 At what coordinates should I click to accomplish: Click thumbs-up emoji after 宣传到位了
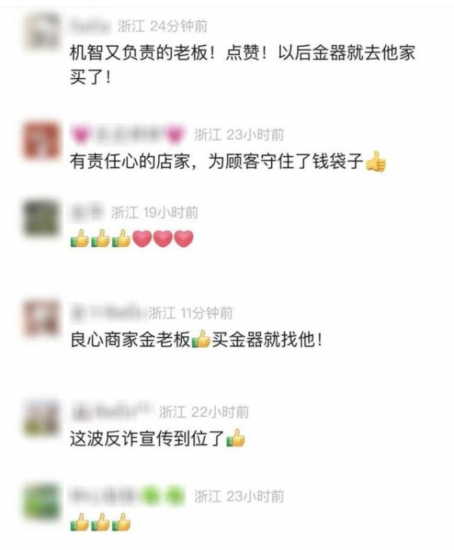pos(236,438)
